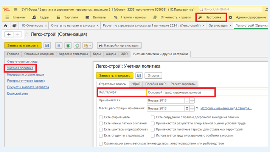270x152 pixels.
Task: Go to home page icon
Action: pos(6,26)
